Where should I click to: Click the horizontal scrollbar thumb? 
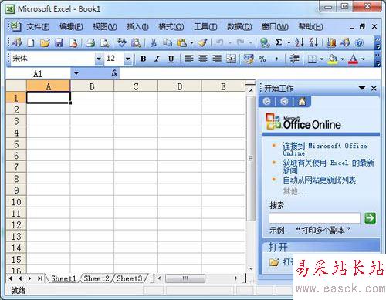pyautogui.click(x=185, y=278)
